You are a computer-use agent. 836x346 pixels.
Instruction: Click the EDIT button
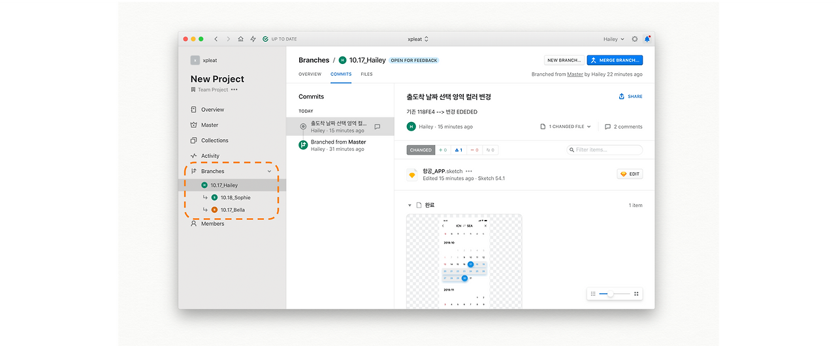pyautogui.click(x=630, y=174)
